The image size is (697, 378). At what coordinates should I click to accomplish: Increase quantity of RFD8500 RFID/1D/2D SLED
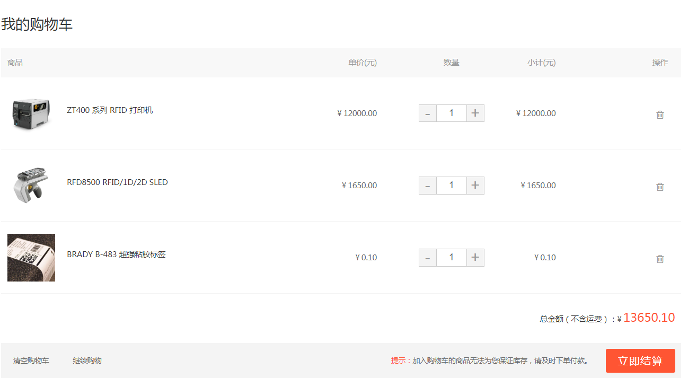click(x=475, y=186)
